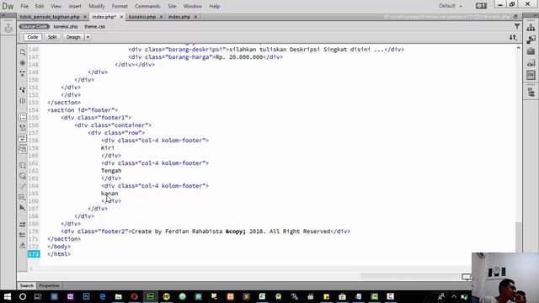The height and width of the screenshot is (303, 539).
Task: Click the vertical scrollbar thumb in code view
Action: pyautogui.click(x=519, y=237)
